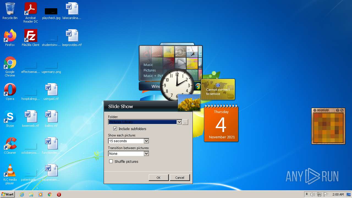The image size is (352, 198).
Task: Open Action Center flag icon
Action: coord(326,194)
